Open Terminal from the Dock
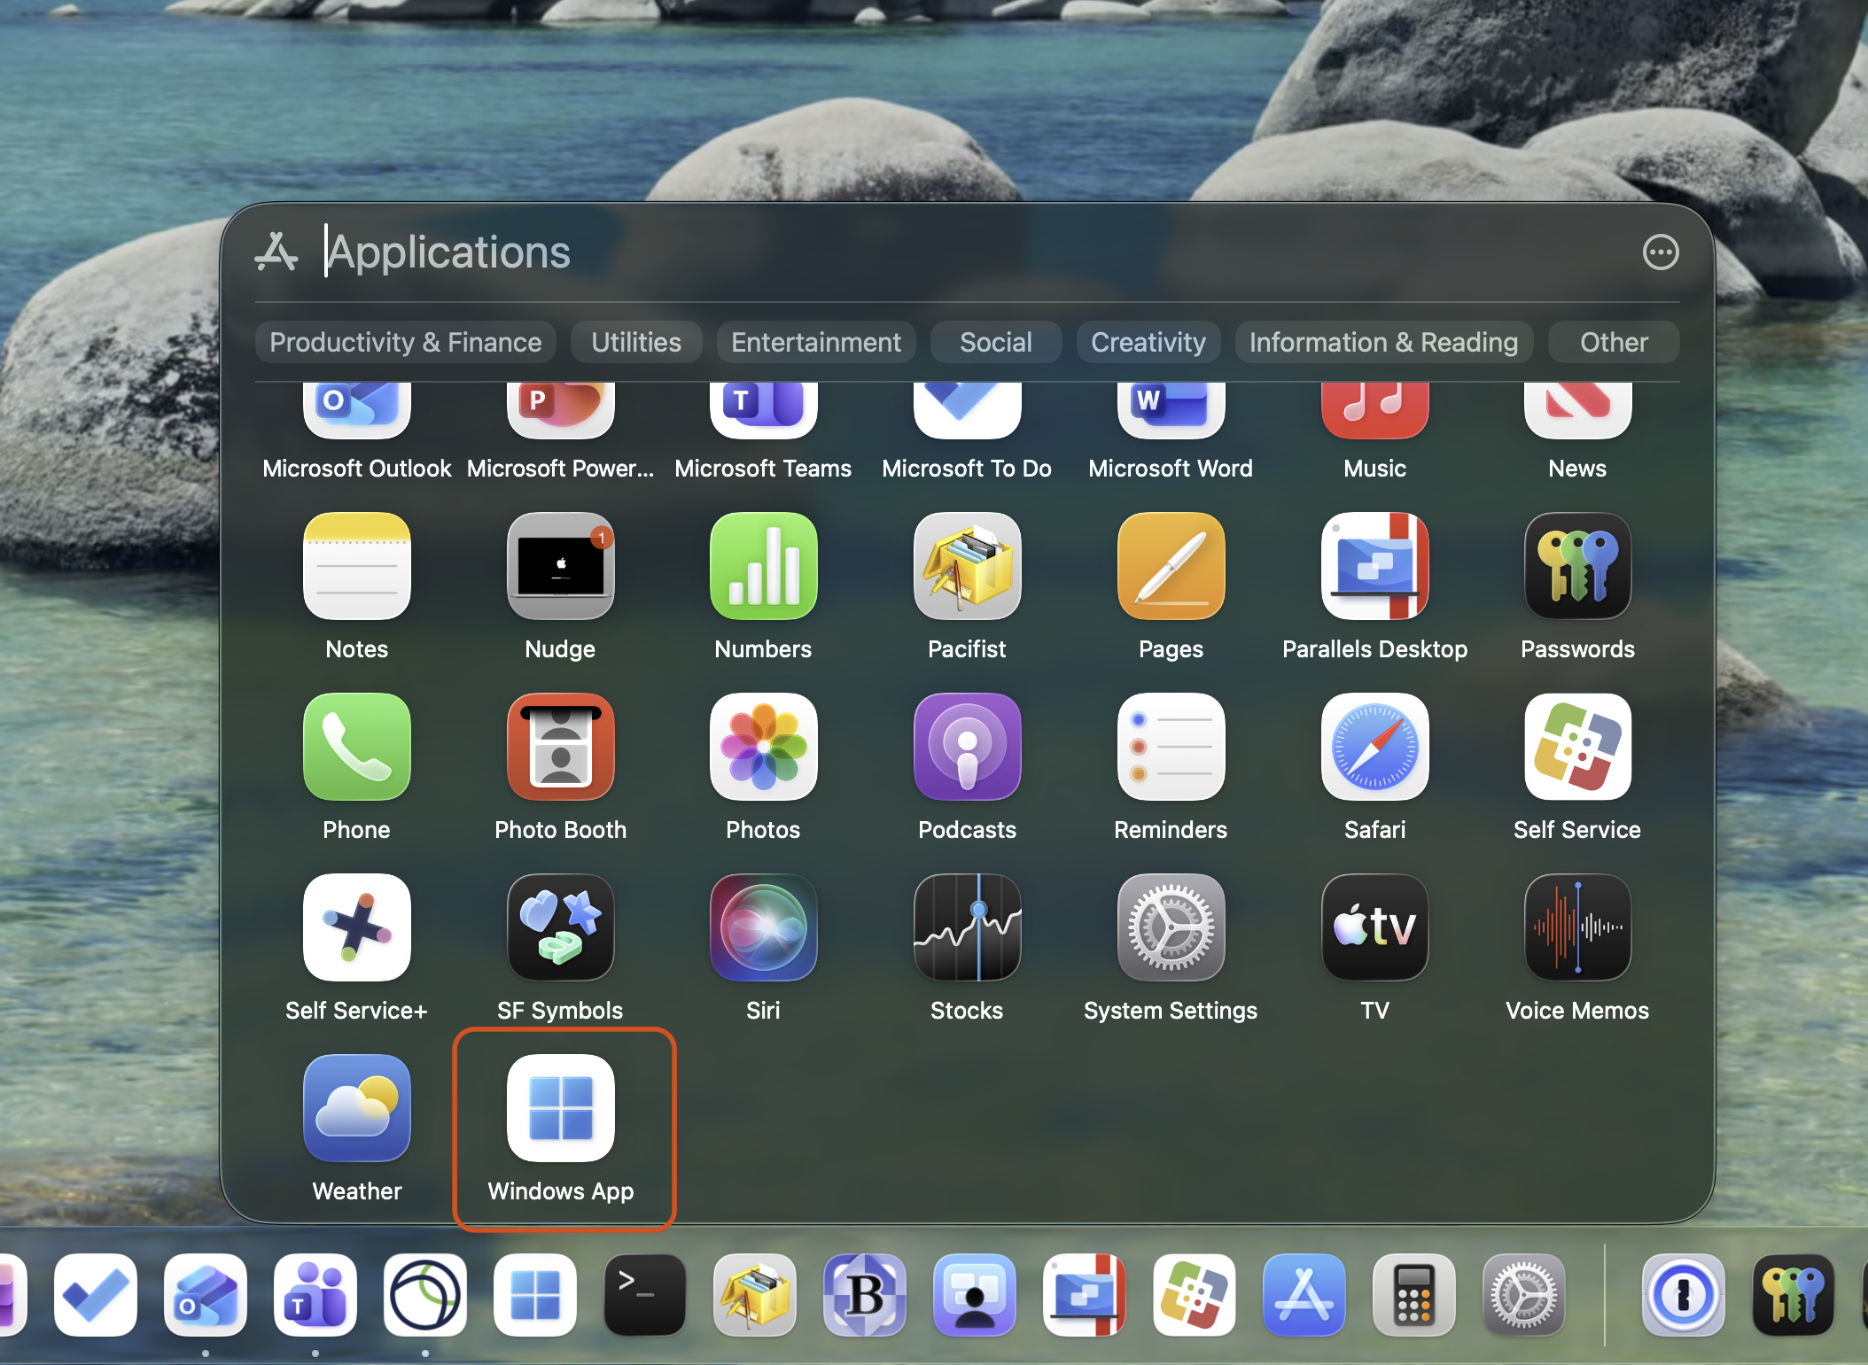 pyautogui.click(x=645, y=1295)
